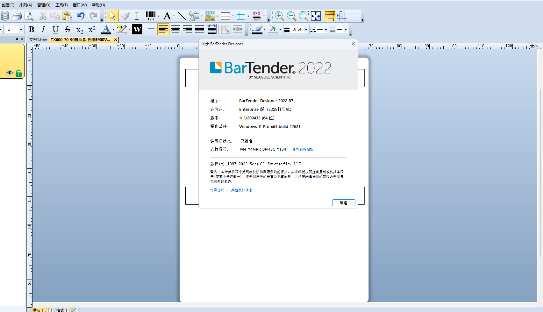Close the TX600-70-90 document tab
This screenshot has height=312, width=543.
coord(116,40)
